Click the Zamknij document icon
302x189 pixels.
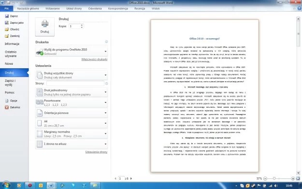pyautogui.click(x=7, y=36)
